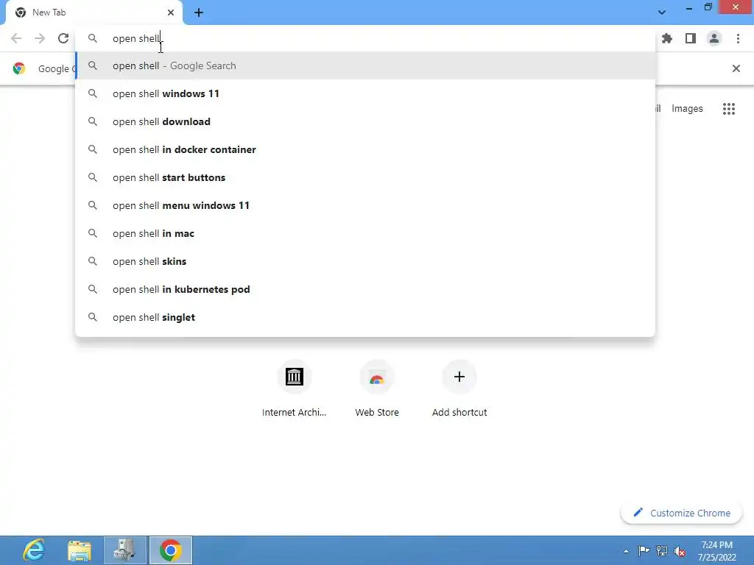Open the Images link
754x565 pixels.
coord(687,109)
